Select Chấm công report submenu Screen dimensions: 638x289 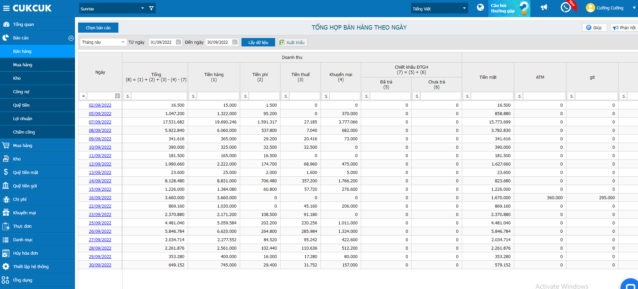(37, 132)
